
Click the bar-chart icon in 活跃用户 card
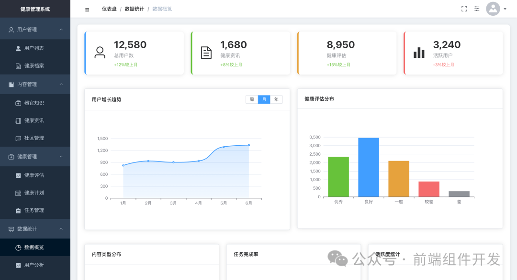(x=419, y=53)
